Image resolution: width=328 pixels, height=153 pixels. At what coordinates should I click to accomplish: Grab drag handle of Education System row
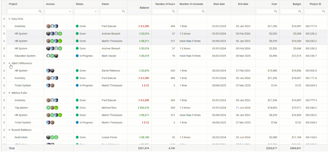tap(4, 56)
